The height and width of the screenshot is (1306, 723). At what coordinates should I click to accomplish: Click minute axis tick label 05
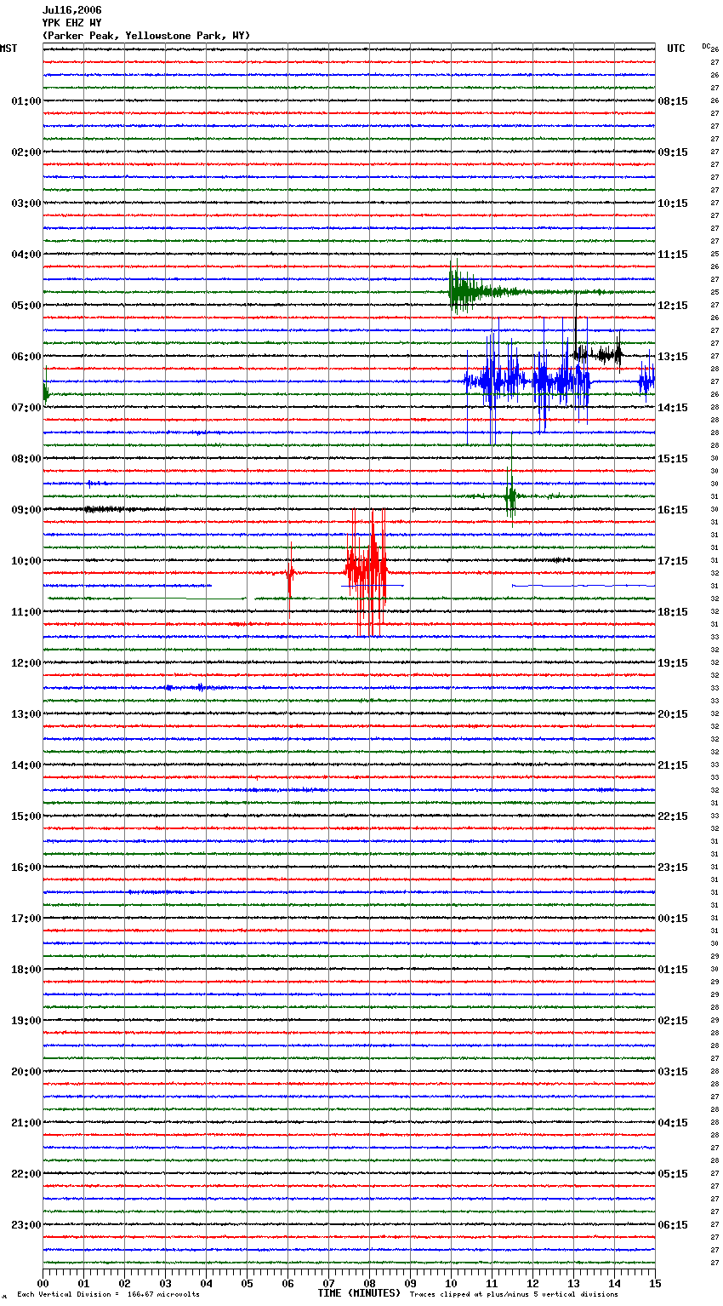(x=247, y=1283)
